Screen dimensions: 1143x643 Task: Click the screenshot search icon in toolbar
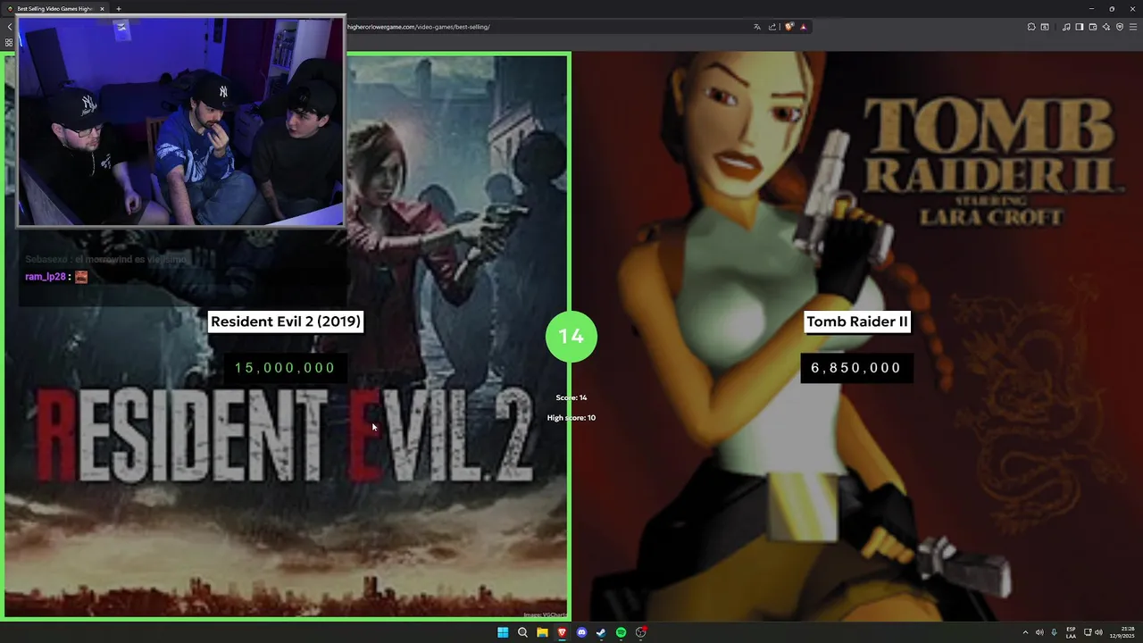coord(1045,27)
